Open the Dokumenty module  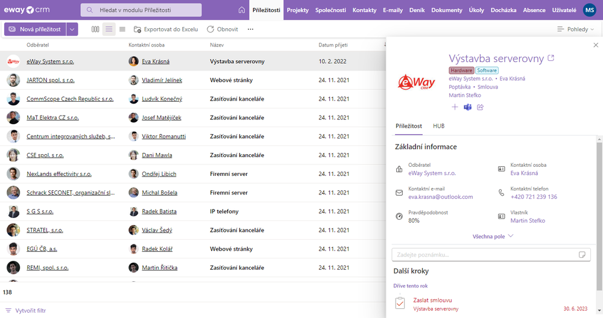tap(447, 10)
